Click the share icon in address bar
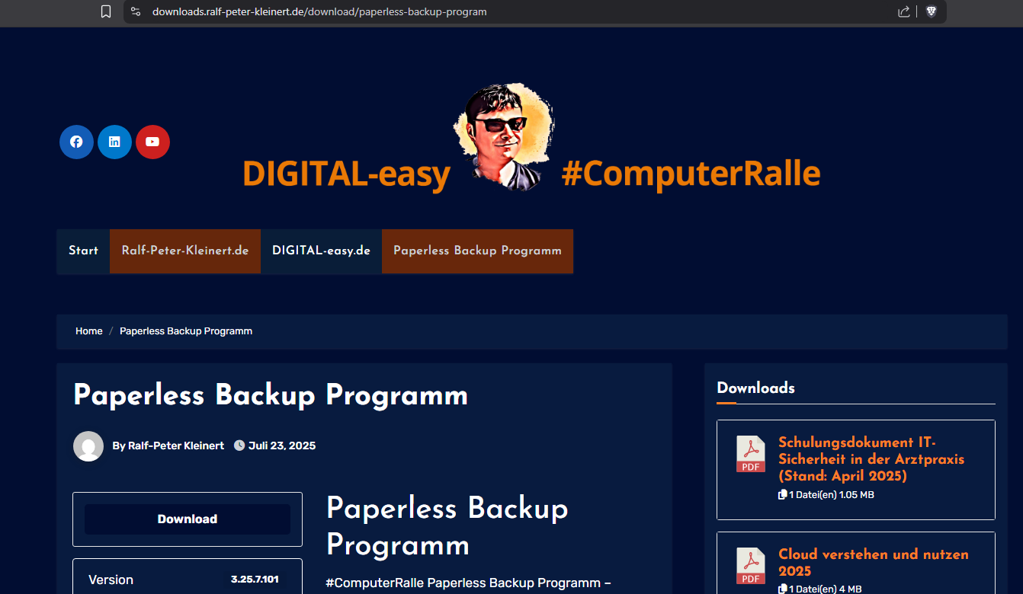This screenshot has height=594, width=1023. coord(904,11)
